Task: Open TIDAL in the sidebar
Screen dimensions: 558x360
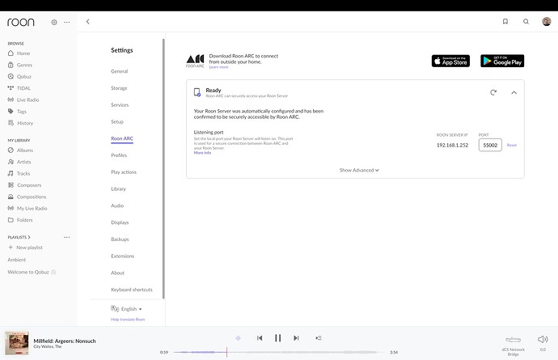Action: [x=19, y=88]
